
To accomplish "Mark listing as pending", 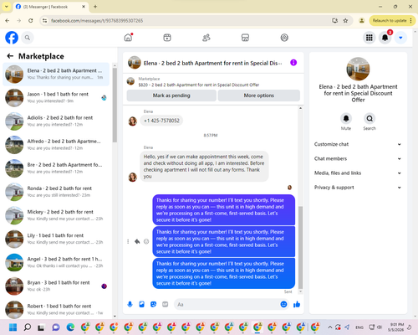I will click(x=171, y=95).
